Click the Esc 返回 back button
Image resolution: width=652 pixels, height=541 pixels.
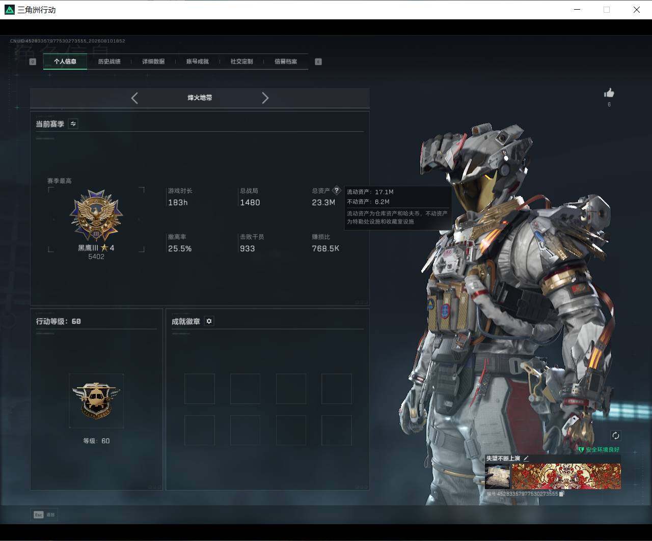[44, 515]
